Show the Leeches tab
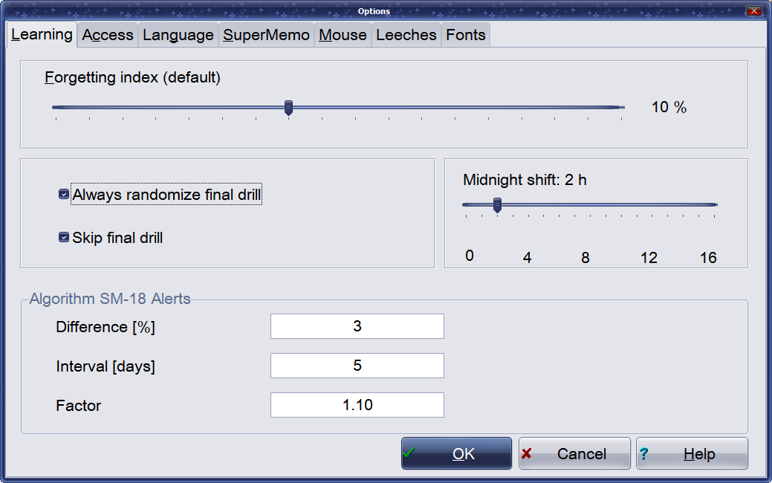The width and height of the screenshot is (772, 483). tap(406, 35)
